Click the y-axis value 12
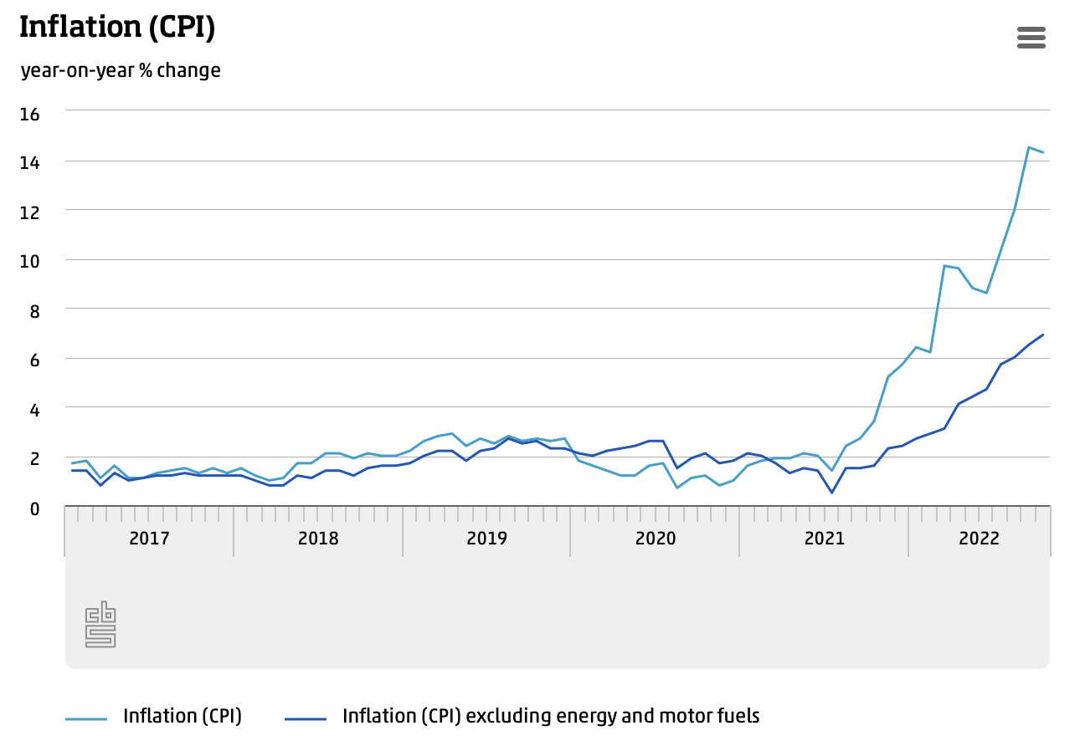This screenshot has height=746, width=1080. pyautogui.click(x=29, y=212)
